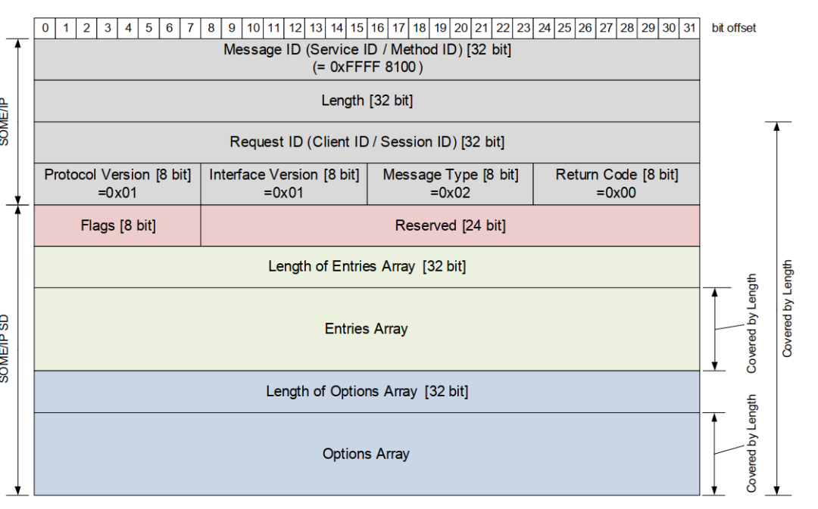Click the Return Code =0x00 cell

(617, 184)
